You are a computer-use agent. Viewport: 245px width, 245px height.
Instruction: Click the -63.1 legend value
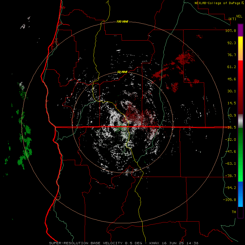coord(231,164)
